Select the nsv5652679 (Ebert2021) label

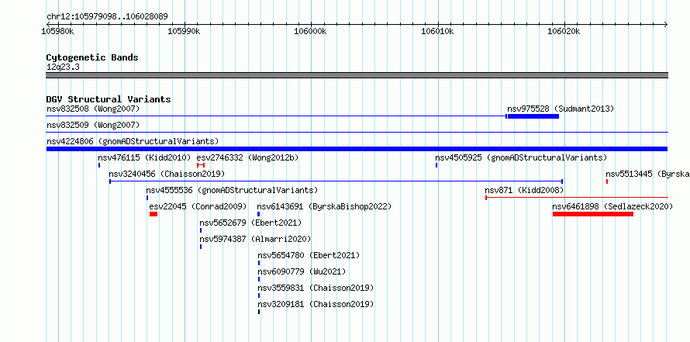point(250,223)
